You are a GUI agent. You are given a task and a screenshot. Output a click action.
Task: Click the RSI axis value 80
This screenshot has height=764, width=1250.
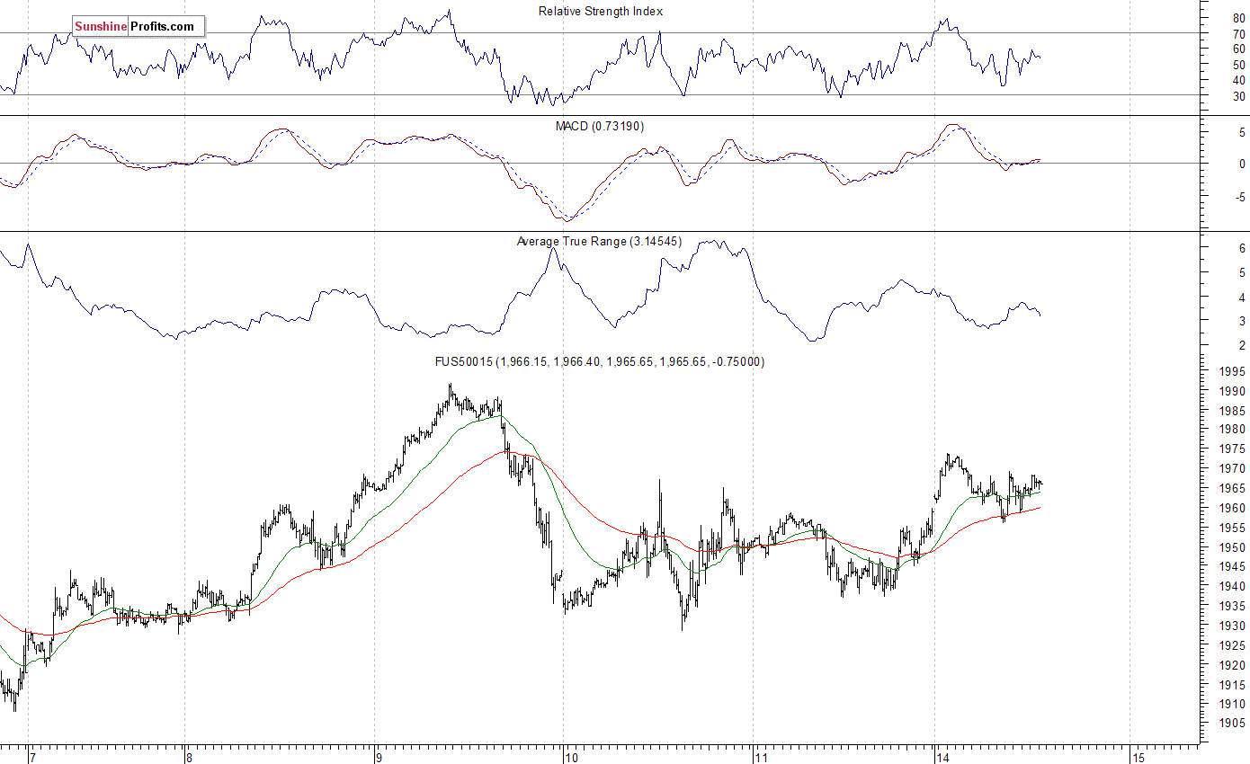click(1239, 18)
